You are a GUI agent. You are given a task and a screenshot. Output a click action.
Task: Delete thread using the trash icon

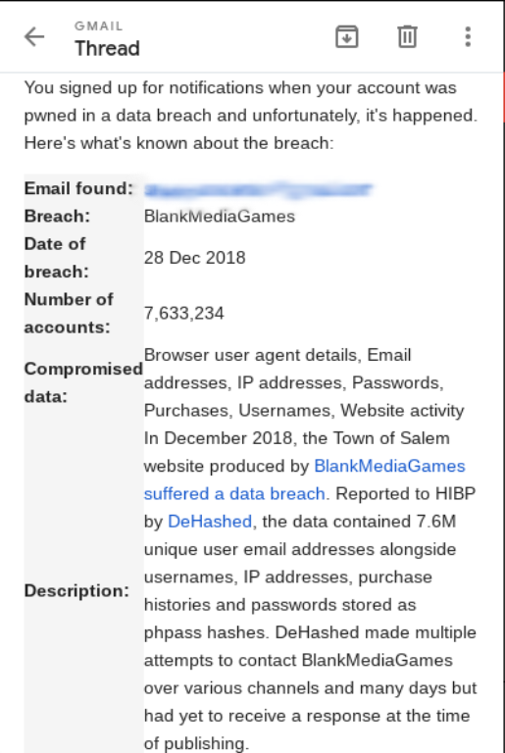click(x=407, y=37)
